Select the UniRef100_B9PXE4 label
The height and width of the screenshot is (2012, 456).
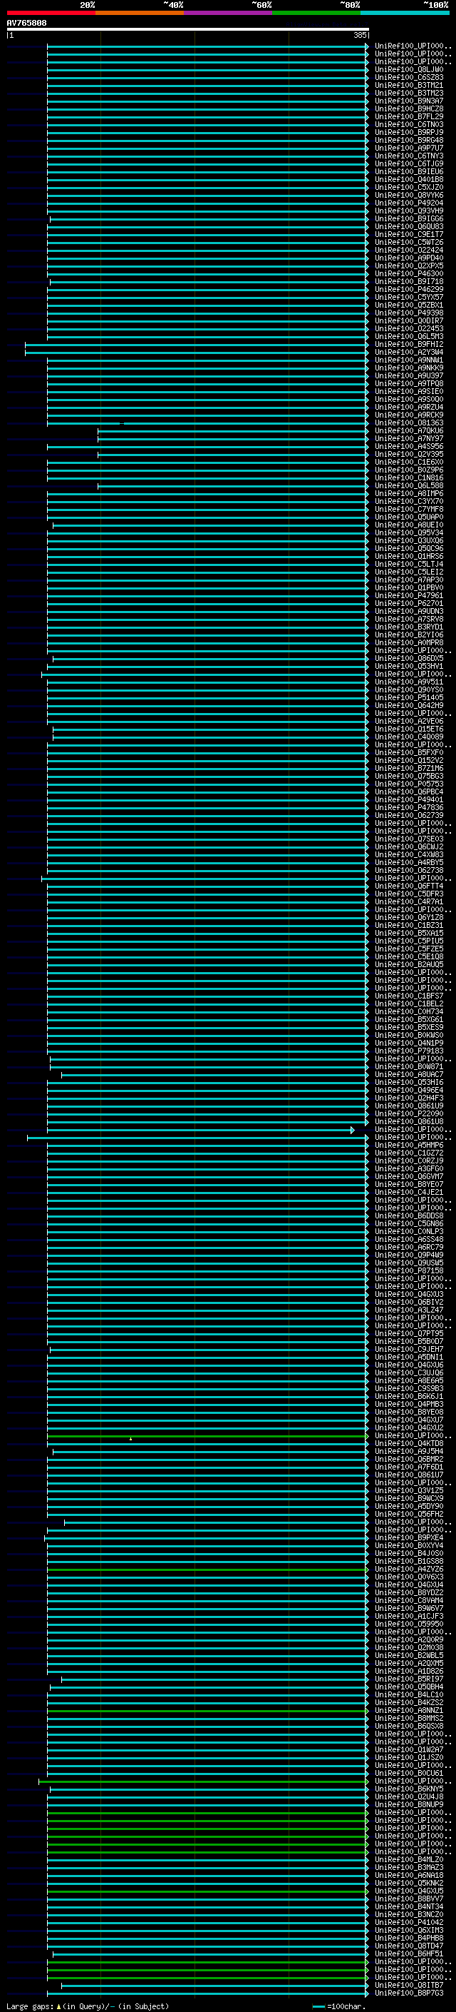tap(408, 1537)
